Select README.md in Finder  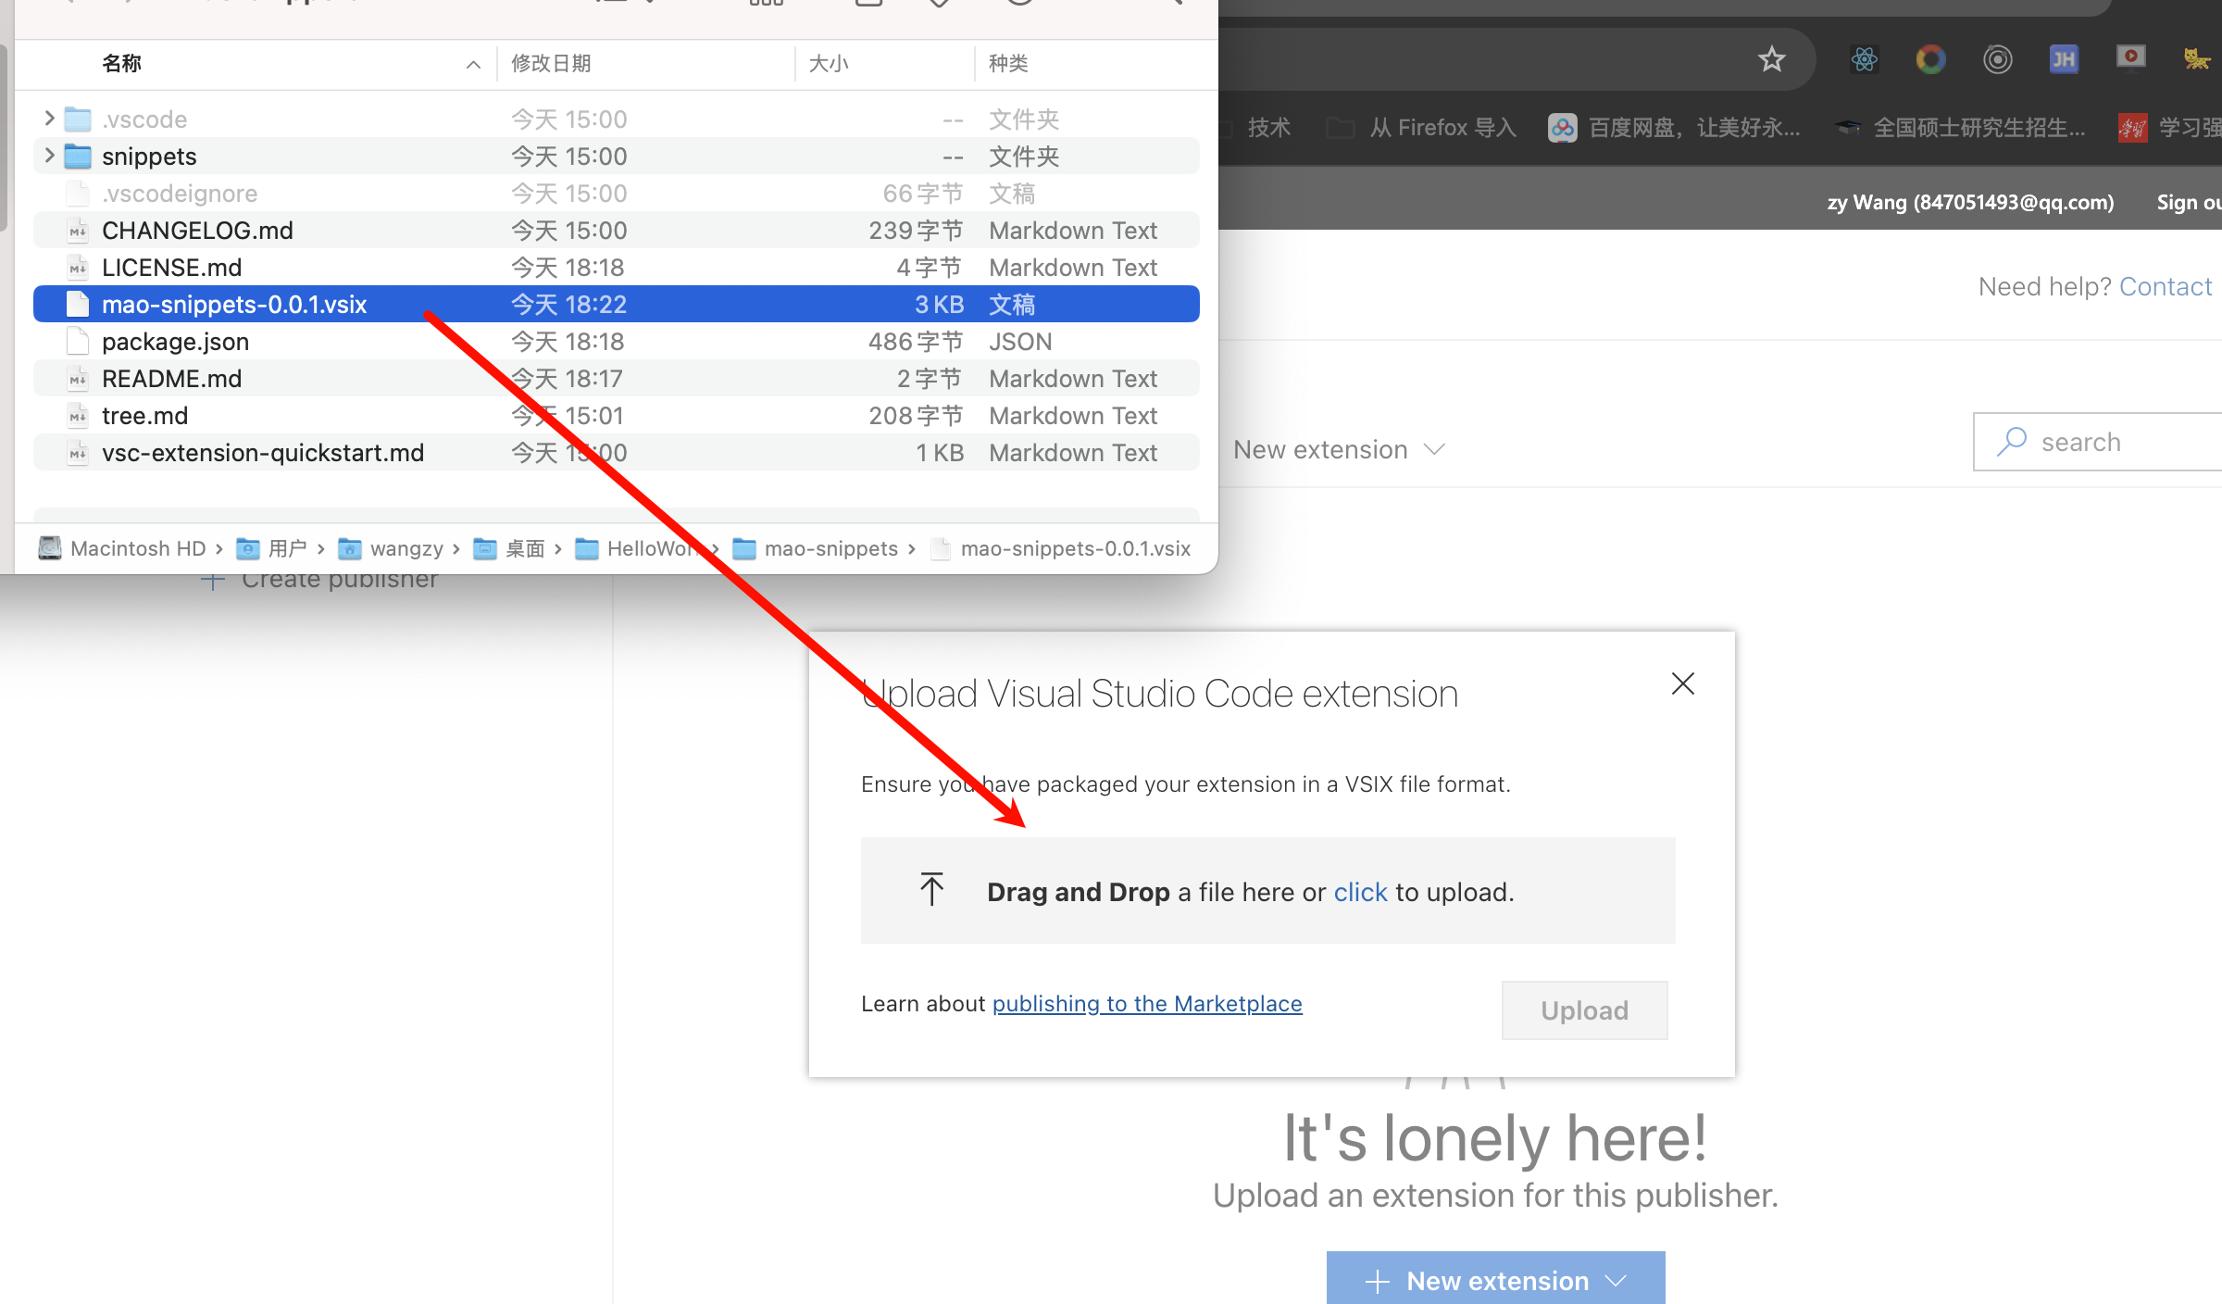click(616, 378)
